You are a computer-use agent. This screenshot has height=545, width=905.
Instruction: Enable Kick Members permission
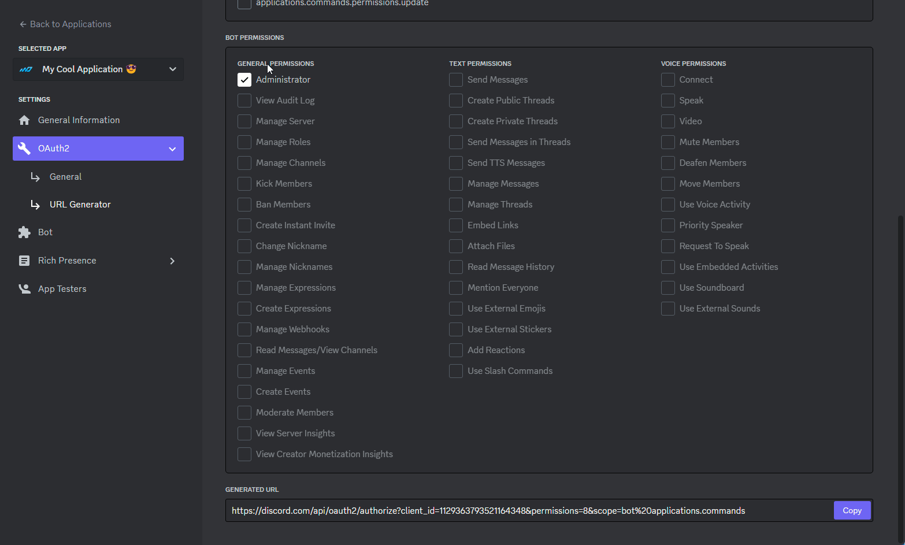point(244,184)
